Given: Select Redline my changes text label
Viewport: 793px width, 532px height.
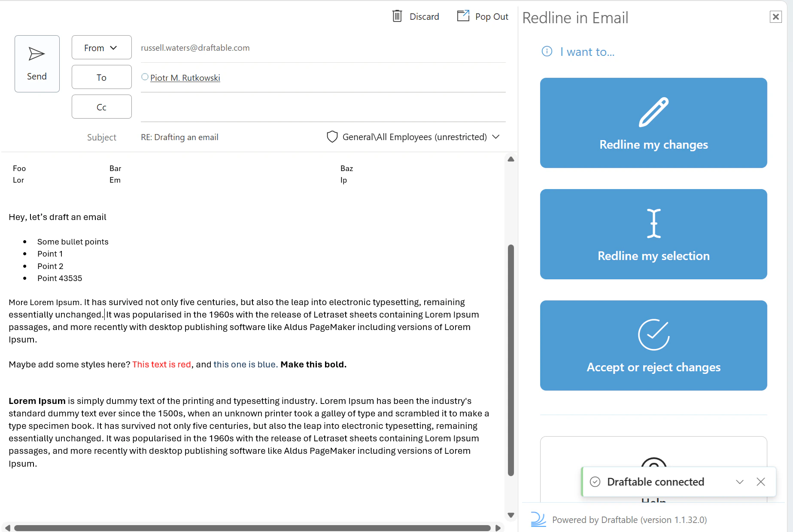Looking at the screenshot, I should click(653, 145).
